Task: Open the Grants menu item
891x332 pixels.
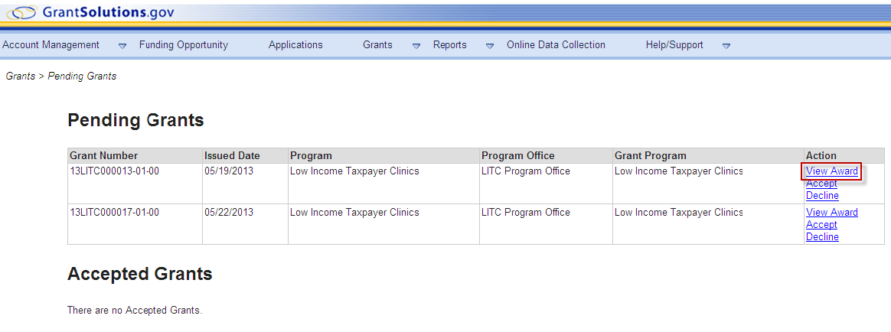Action: (x=377, y=45)
